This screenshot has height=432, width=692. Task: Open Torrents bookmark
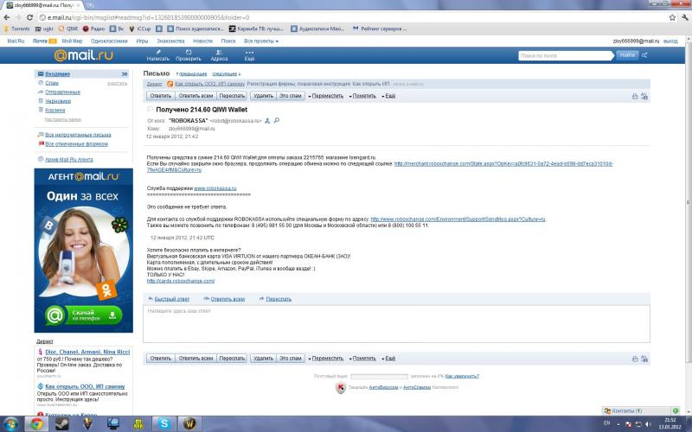16,29
